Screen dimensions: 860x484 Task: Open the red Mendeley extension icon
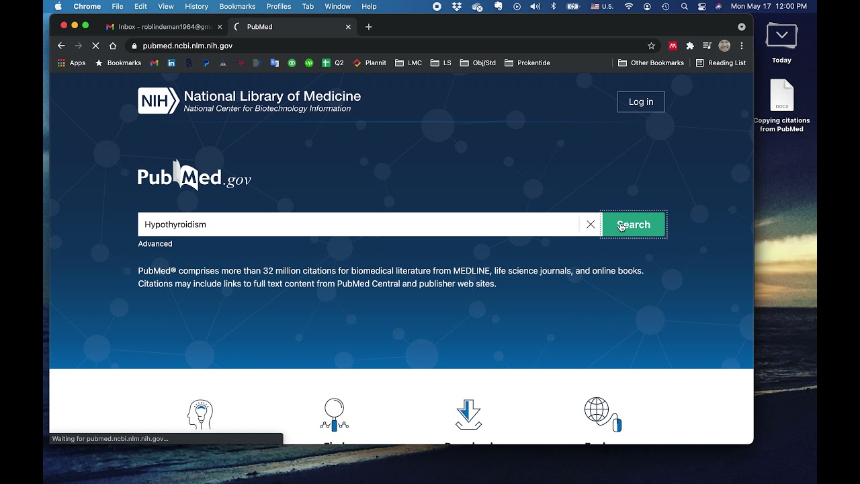click(673, 46)
